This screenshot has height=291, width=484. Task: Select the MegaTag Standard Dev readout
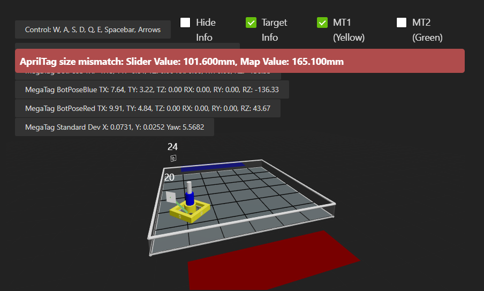click(114, 128)
